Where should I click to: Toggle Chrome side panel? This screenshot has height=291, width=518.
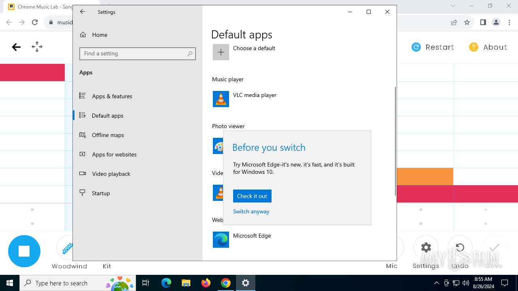click(x=483, y=22)
